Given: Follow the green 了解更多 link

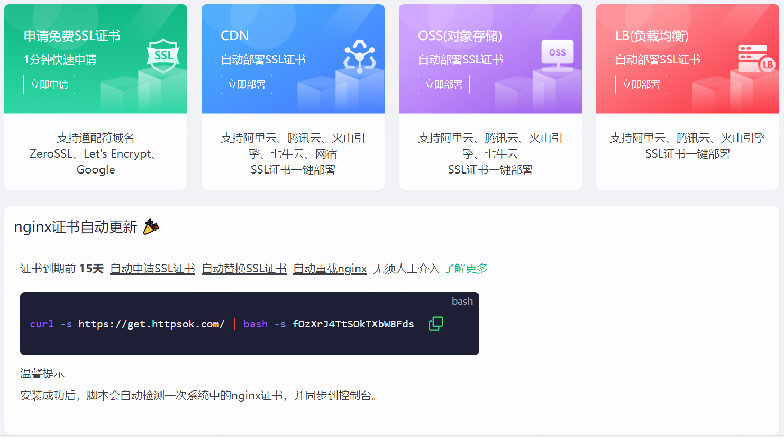Looking at the screenshot, I should (x=466, y=269).
